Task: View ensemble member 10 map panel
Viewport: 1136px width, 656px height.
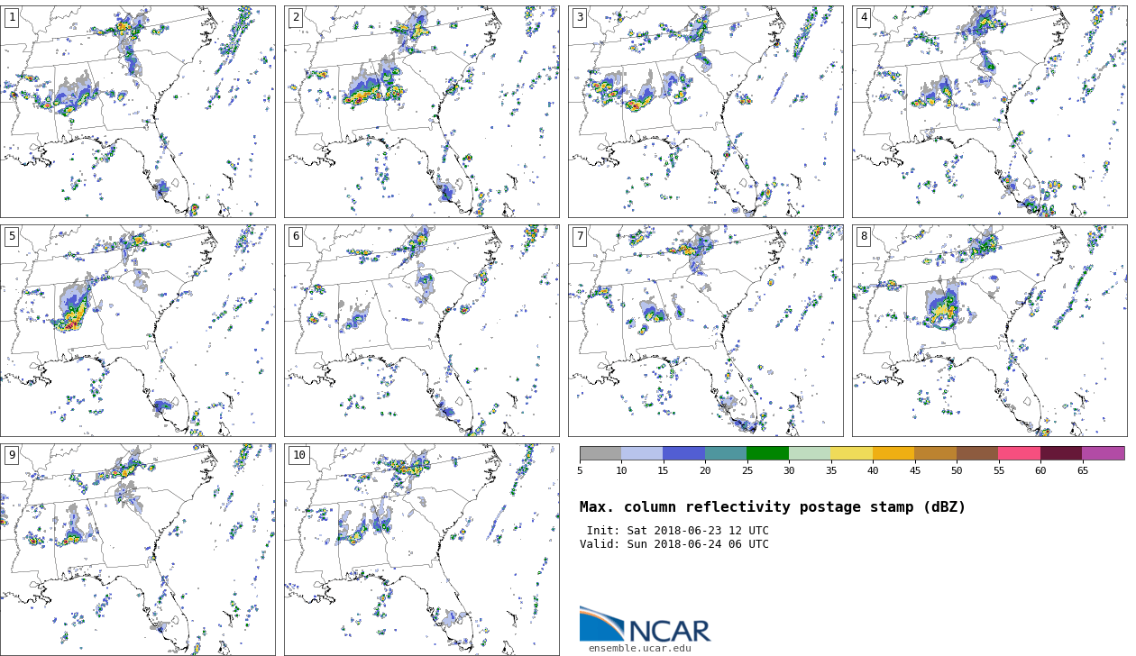Action: pyautogui.click(x=422, y=550)
